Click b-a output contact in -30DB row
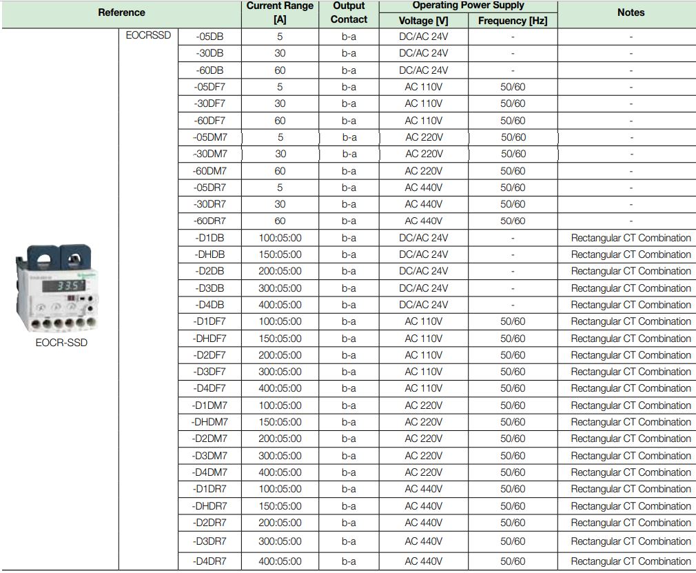This screenshot has width=696, height=573. [x=349, y=53]
